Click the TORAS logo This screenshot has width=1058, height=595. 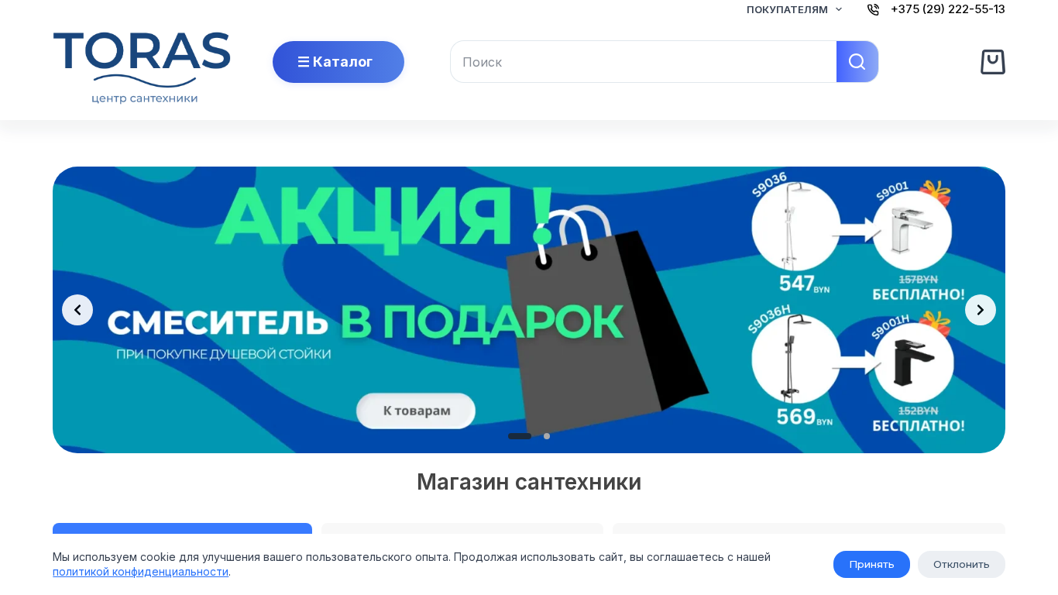tap(142, 67)
